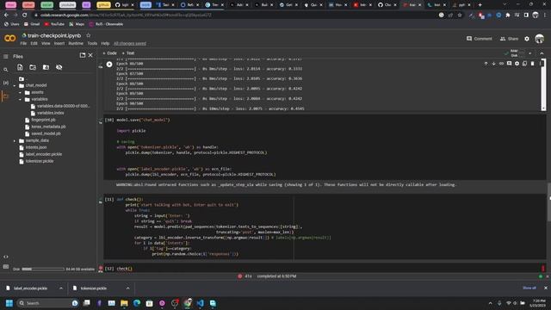Screen dimensions: 551x310
Task: Collapse the variables folder
Action: (20, 100)
